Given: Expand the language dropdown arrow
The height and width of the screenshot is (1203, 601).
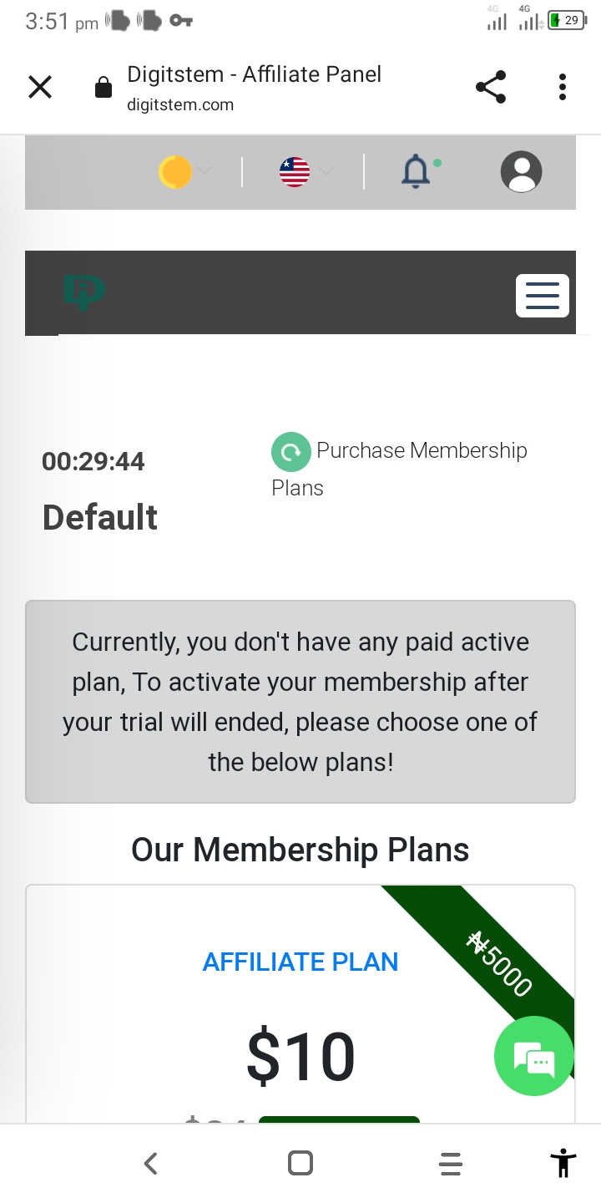Looking at the screenshot, I should [326, 171].
